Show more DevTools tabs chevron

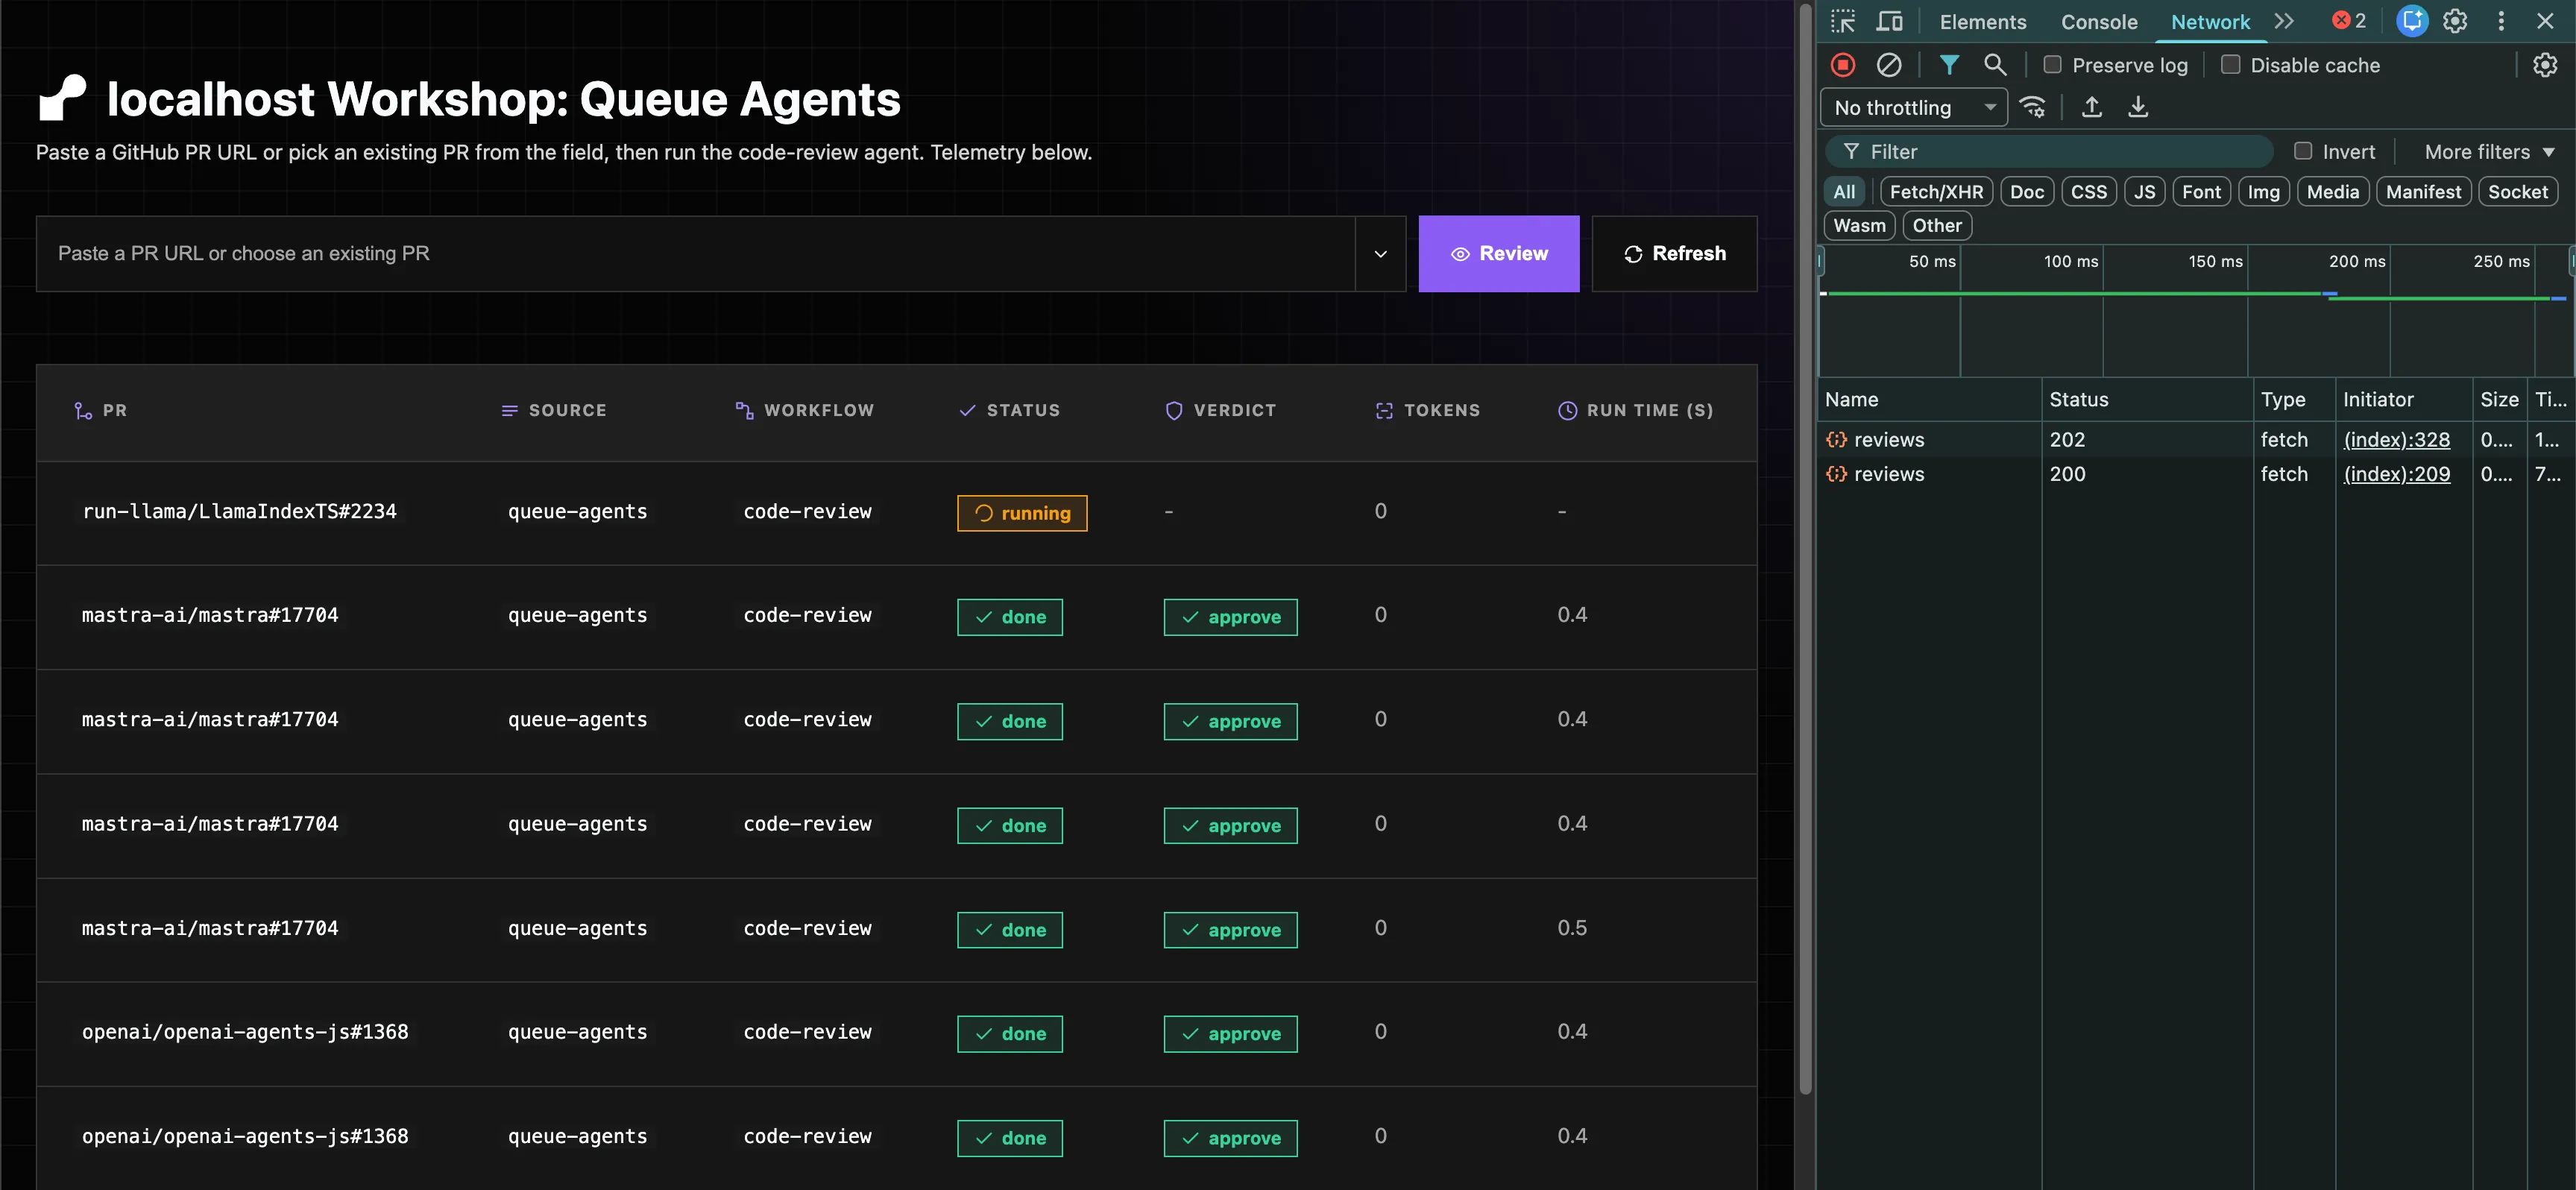[2283, 21]
